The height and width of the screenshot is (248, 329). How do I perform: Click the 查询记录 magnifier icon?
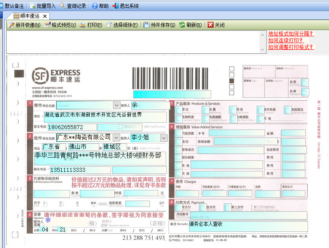pos(62,6)
